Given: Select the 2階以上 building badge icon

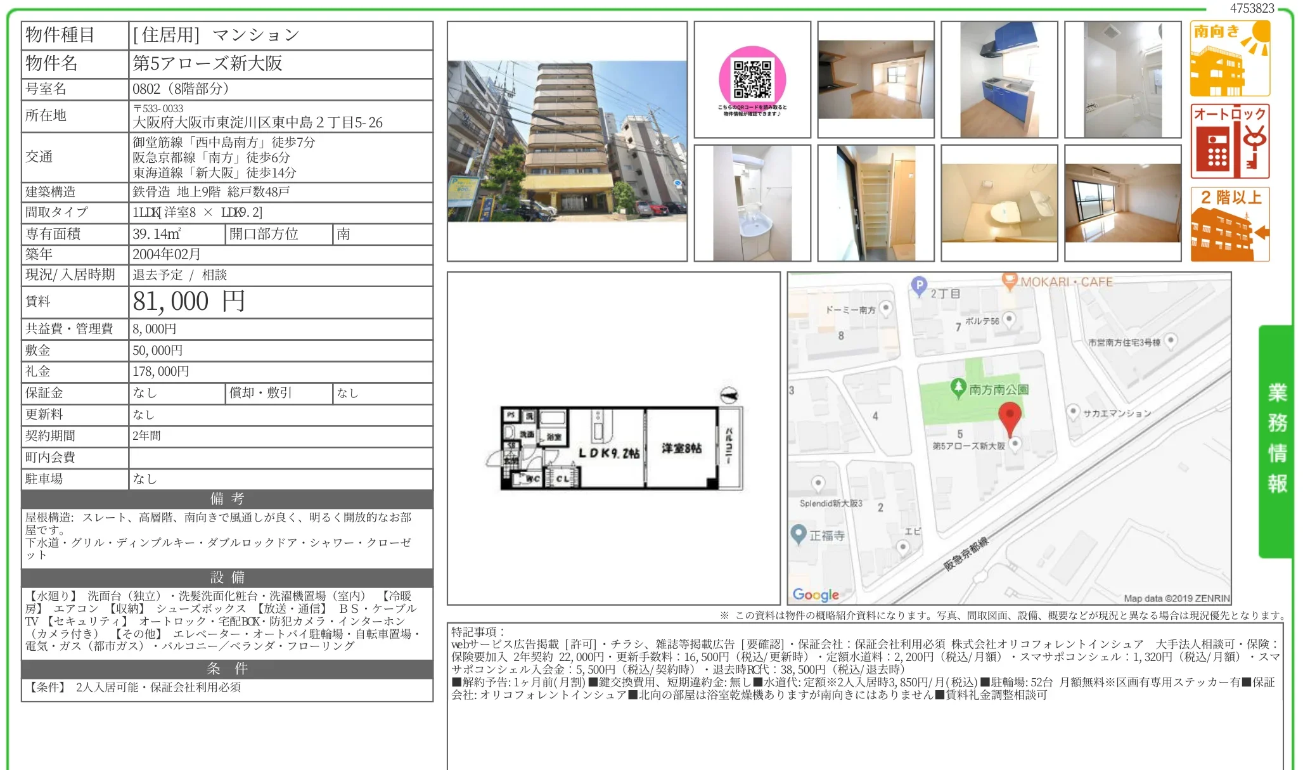Looking at the screenshot, I should pyautogui.click(x=1229, y=223).
